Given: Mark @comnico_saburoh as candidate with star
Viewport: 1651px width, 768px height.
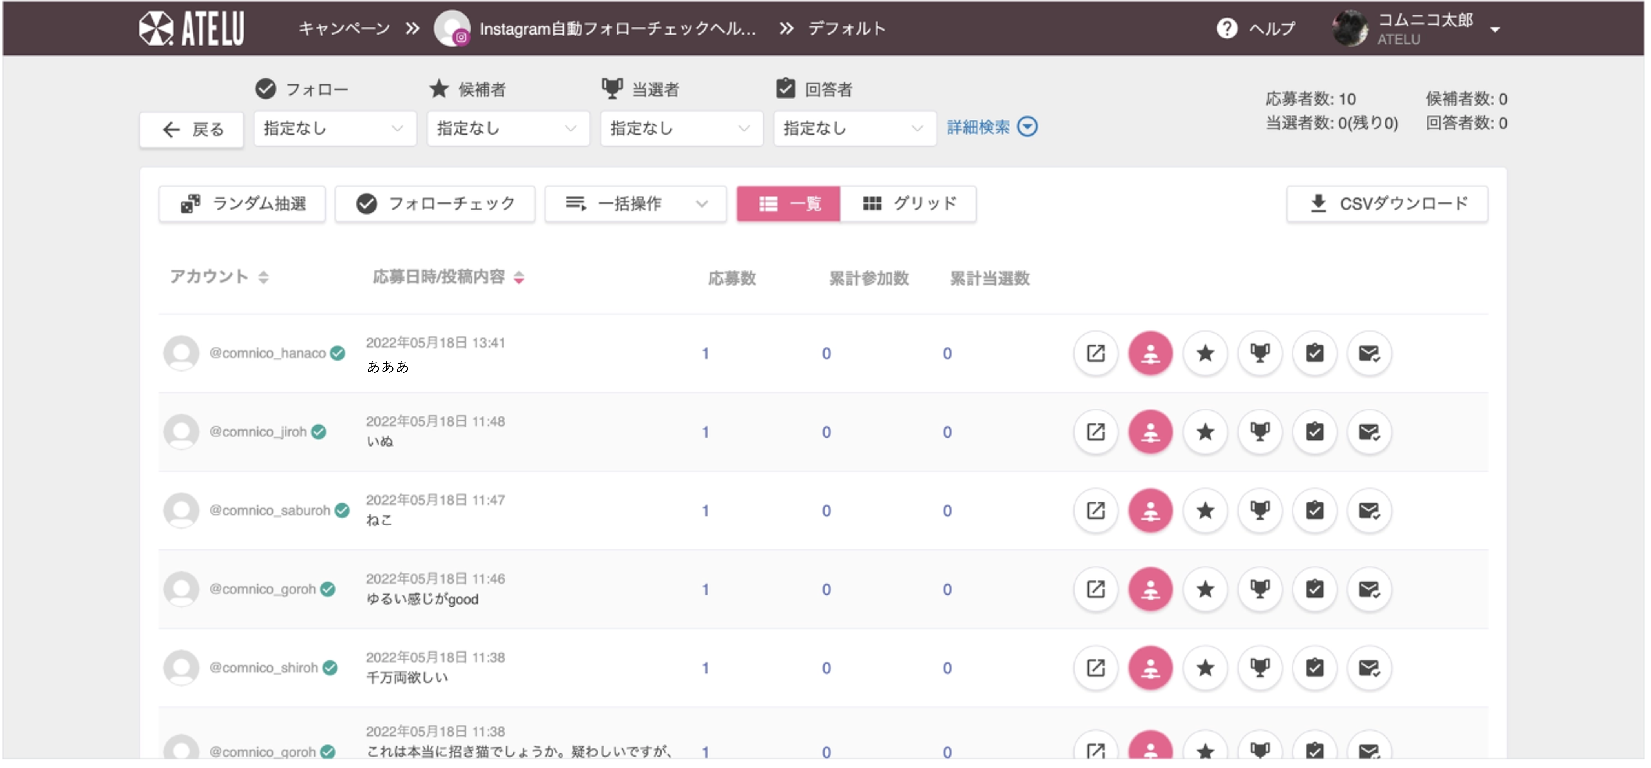Looking at the screenshot, I should coord(1205,511).
